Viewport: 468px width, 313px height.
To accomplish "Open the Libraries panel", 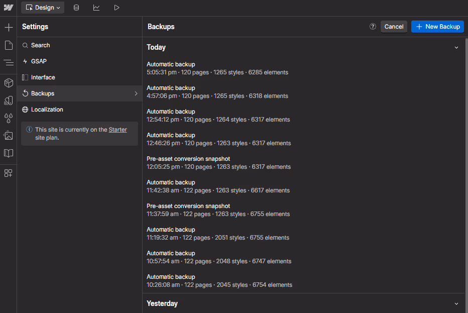I will pos(8,153).
